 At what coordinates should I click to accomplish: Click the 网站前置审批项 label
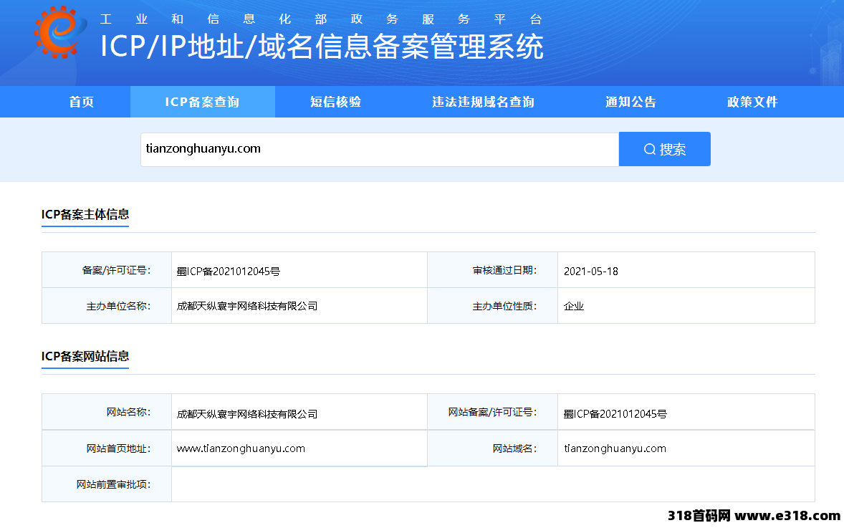pyautogui.click(x=114, y=484)
